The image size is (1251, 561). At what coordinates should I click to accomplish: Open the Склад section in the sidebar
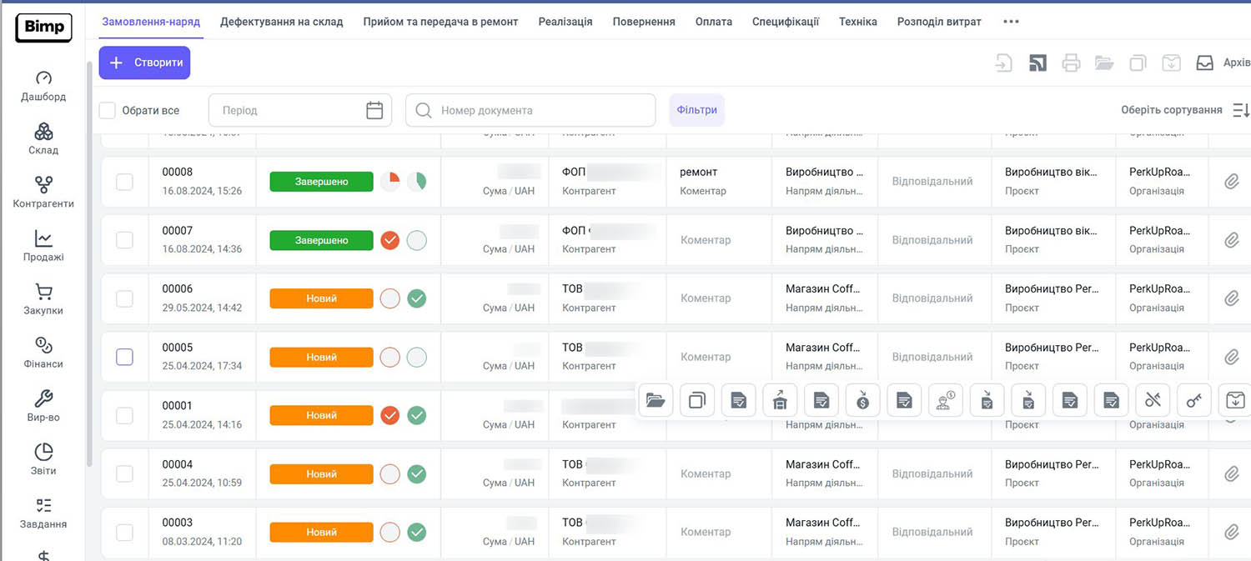pos(43,138)
